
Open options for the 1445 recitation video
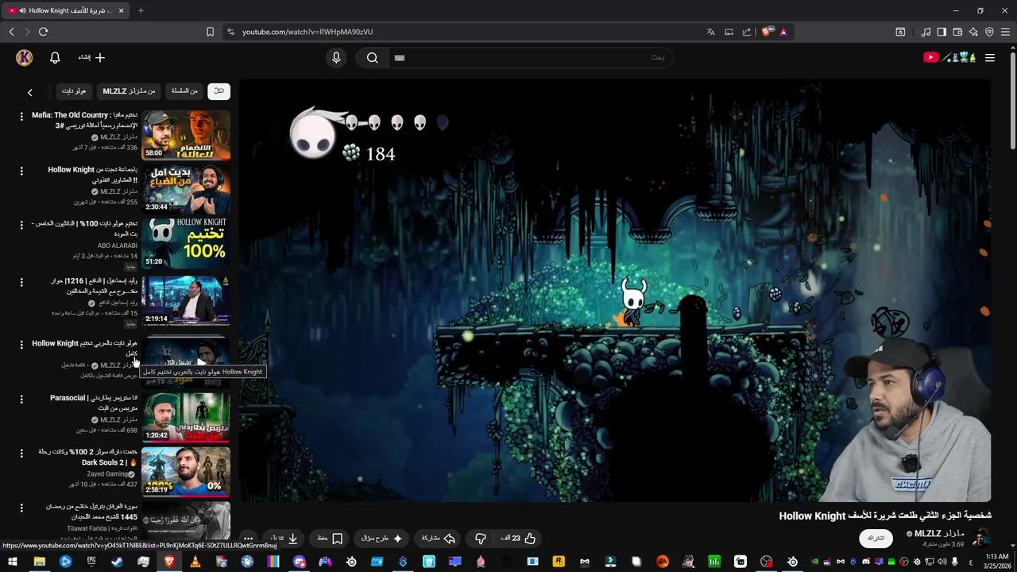[21, 507]
